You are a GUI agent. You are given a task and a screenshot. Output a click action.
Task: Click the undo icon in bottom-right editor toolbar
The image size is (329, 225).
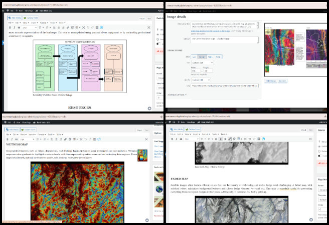pos(250,139)
